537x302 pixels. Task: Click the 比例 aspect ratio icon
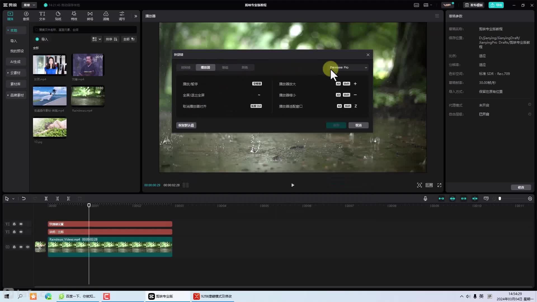[x=429, y=185]
